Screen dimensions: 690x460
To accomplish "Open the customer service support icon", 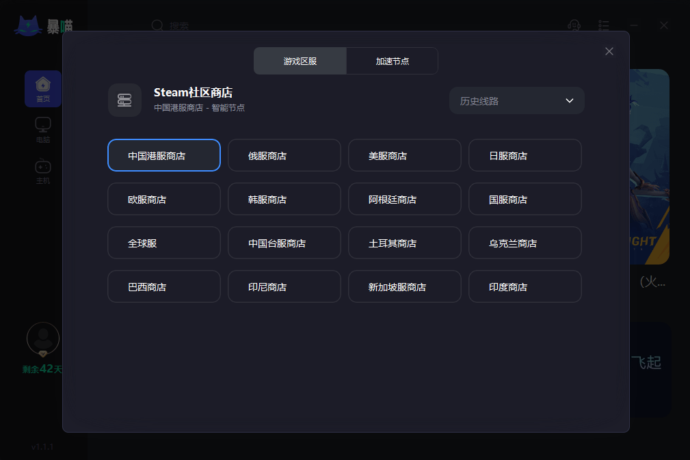I will click(574, 25).
